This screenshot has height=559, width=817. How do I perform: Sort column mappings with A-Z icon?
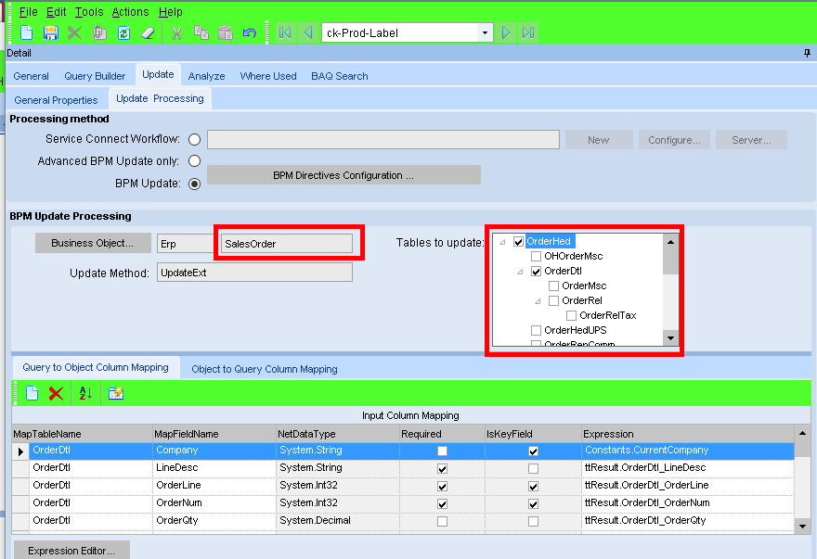(x=85, y=393)
